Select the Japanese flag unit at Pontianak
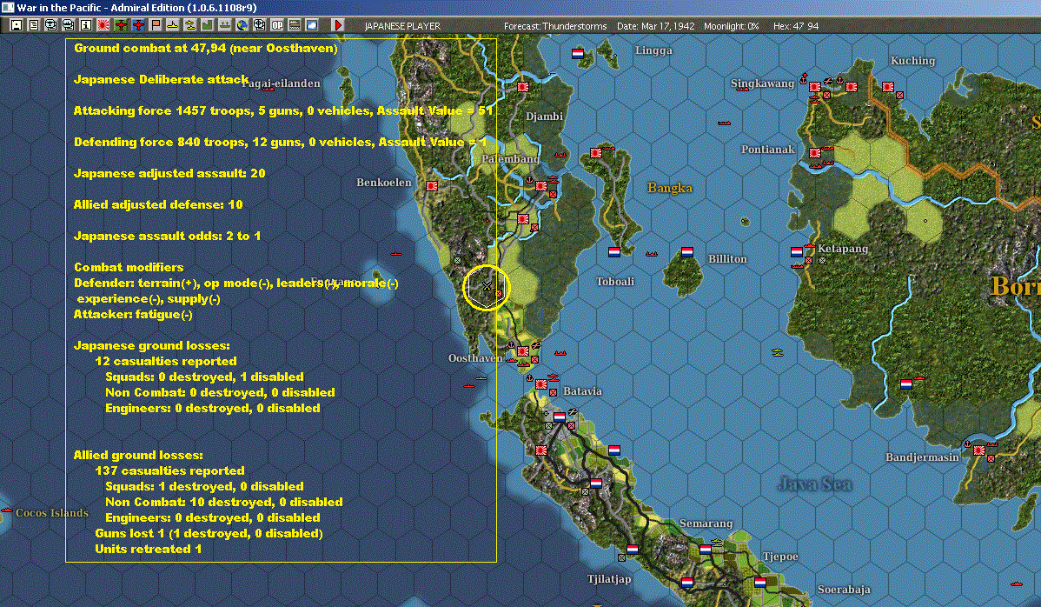The height and width of the screenshot is (607, 1041). (815, 153)
